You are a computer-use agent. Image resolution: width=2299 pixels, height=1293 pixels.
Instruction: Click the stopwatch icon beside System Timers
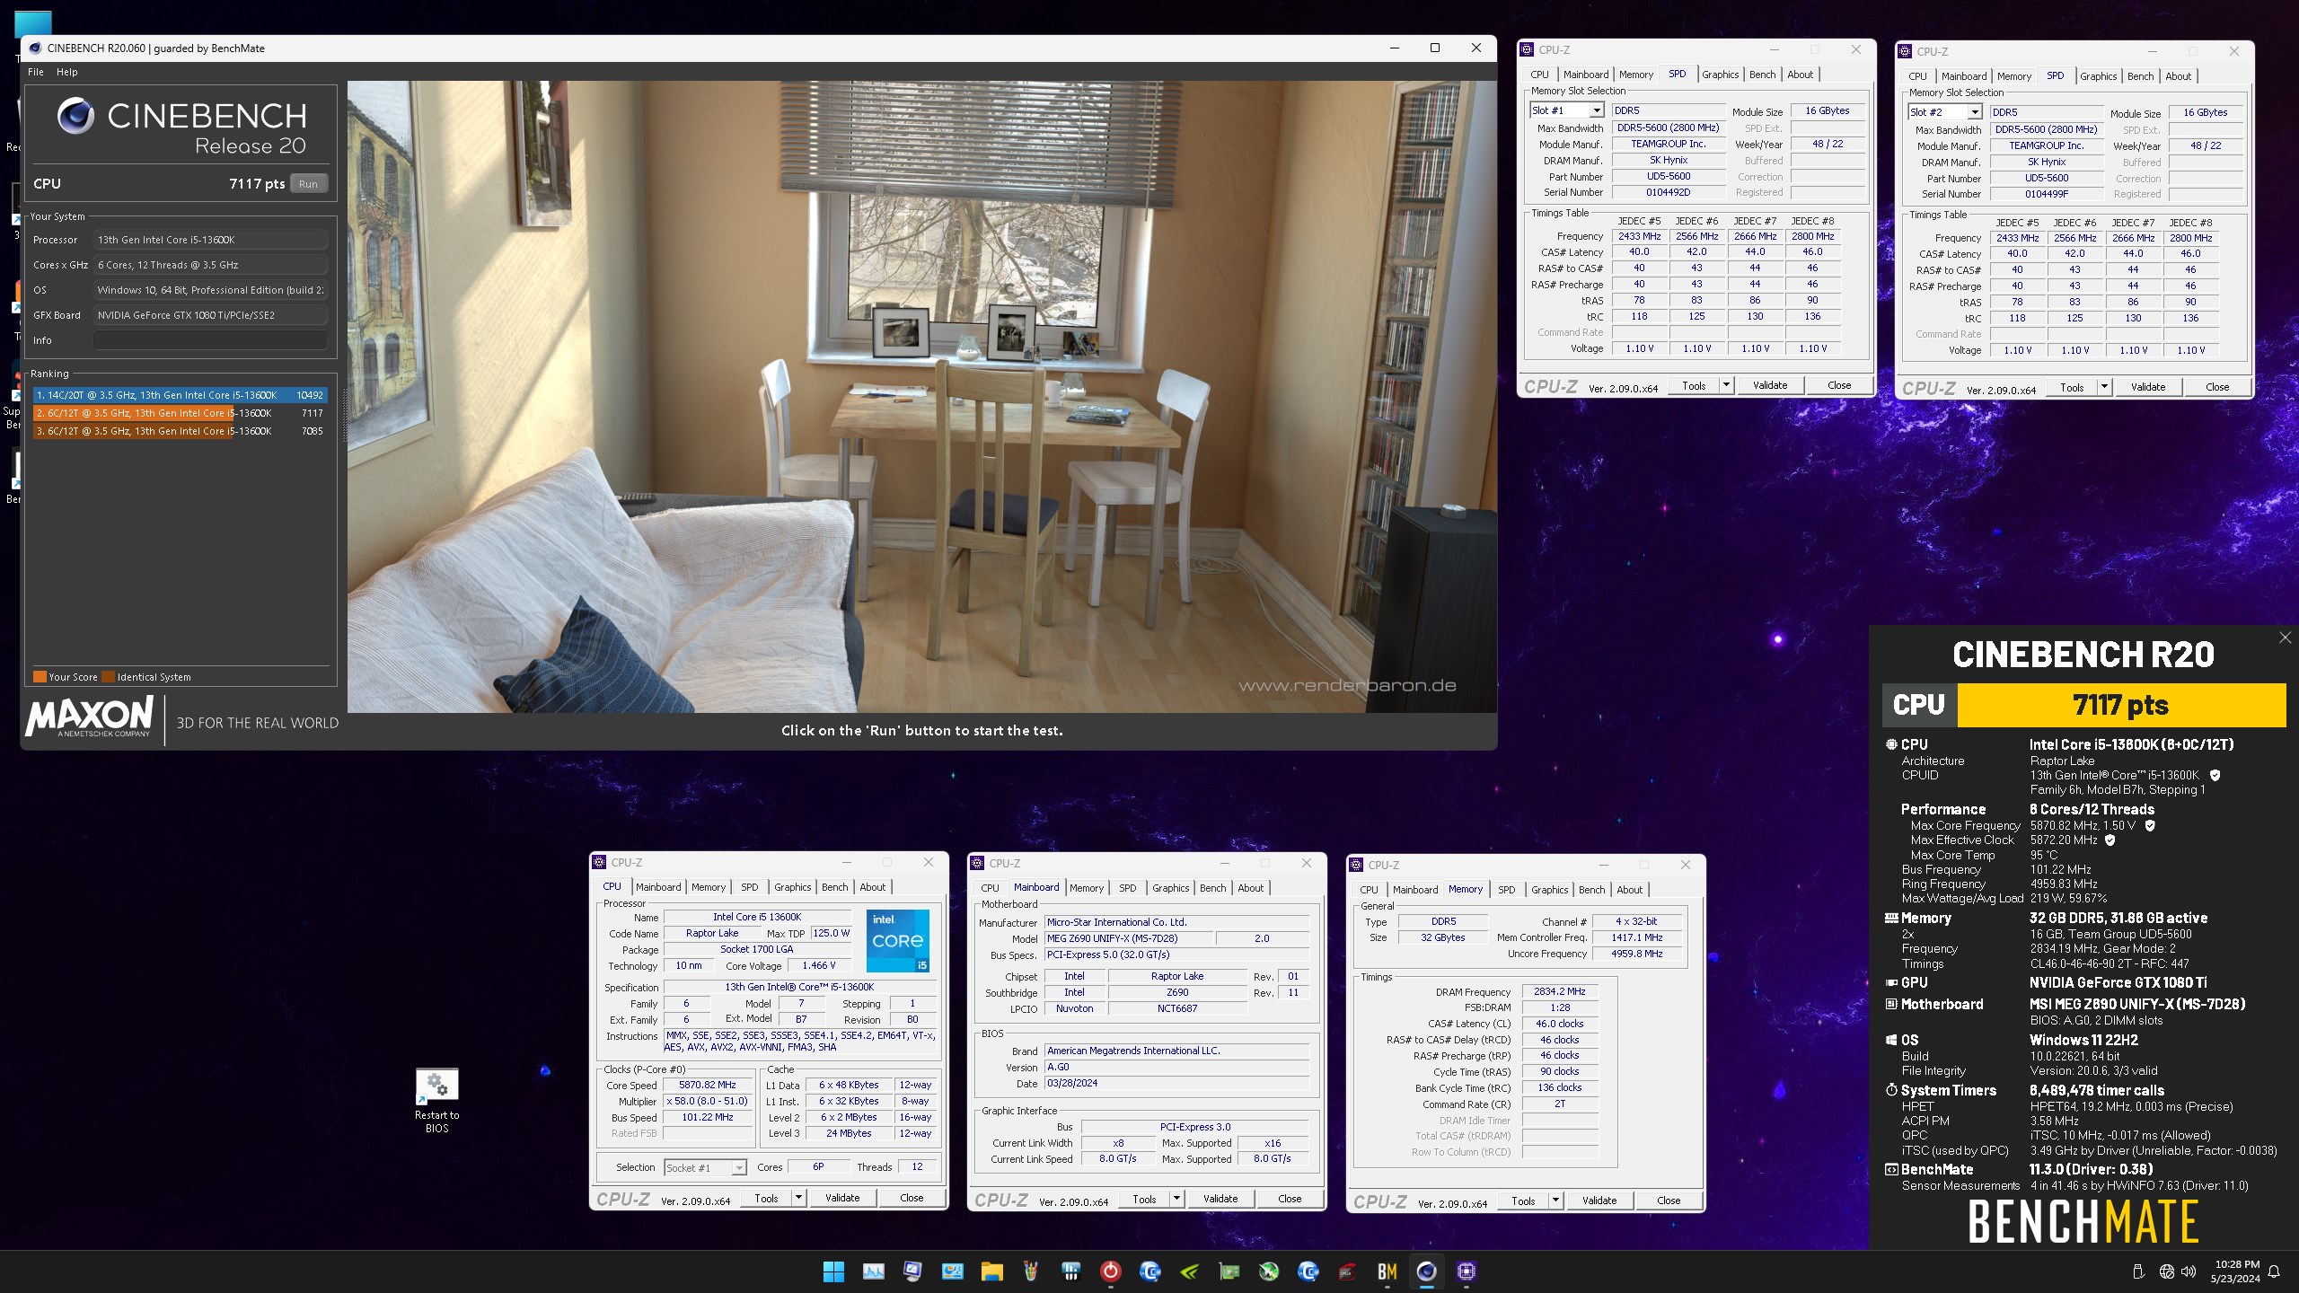pos(1891,1090)
